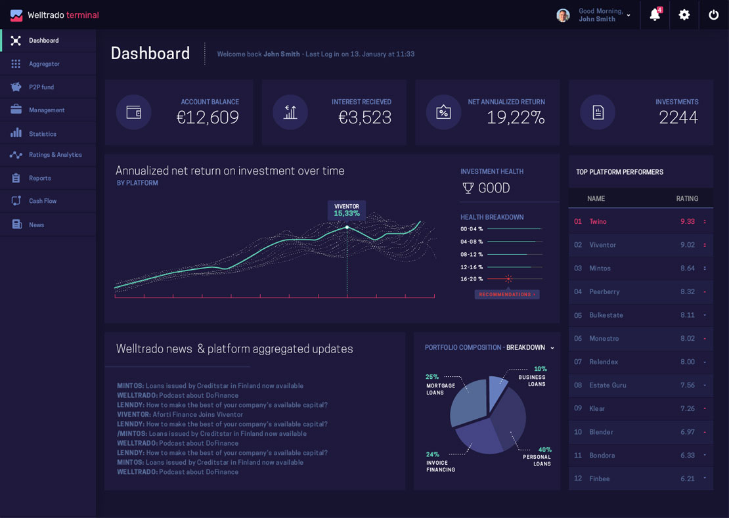Click the Viventor data point on chart
This screenshot has width=729, height=518.
347,227
